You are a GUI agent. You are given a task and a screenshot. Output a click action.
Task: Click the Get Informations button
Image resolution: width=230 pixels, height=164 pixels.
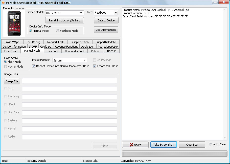[106, 30]
